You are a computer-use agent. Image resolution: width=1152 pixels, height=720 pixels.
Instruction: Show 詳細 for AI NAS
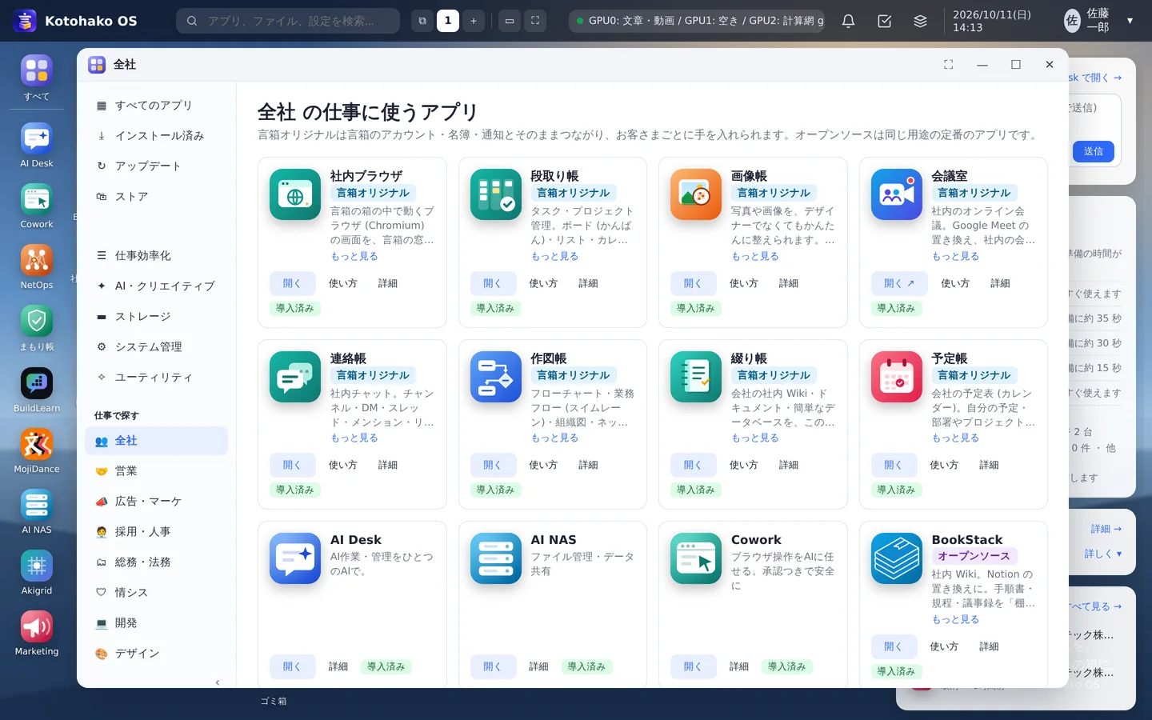(538, 666)
